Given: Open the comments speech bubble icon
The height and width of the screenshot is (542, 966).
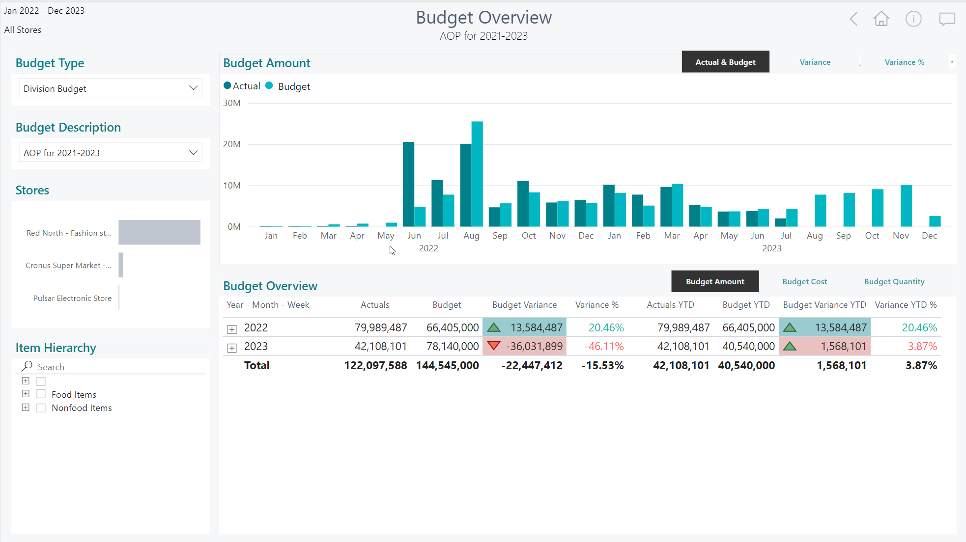Looking at the screenshot, I should pyautogui.click(x=947, y=19).
